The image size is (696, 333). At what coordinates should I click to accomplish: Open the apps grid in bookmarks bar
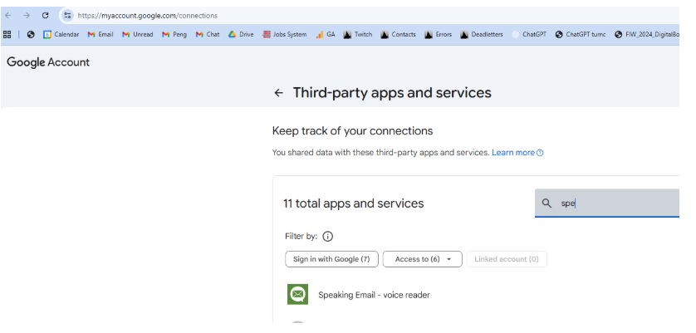click(x=7, y=35)
